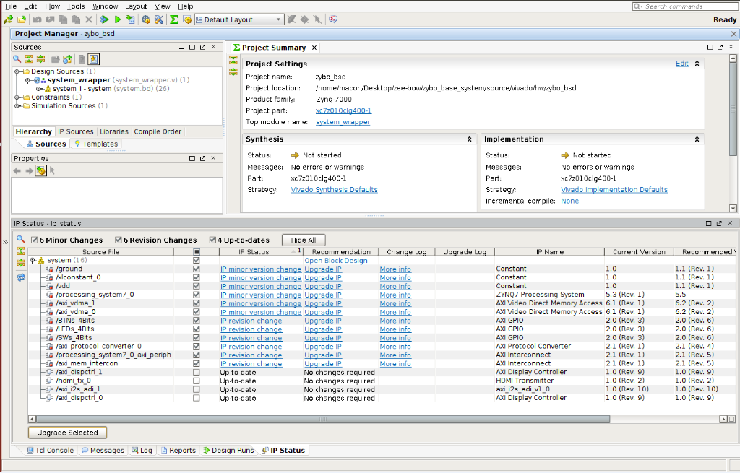The width and height of the screenshot is (740, 473).
Task: Click the highlighted settings icon in Properties toolbar
Action: (x=40, y=170)
